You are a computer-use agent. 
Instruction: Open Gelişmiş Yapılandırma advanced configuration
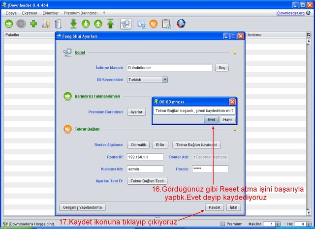pos(82,207)
